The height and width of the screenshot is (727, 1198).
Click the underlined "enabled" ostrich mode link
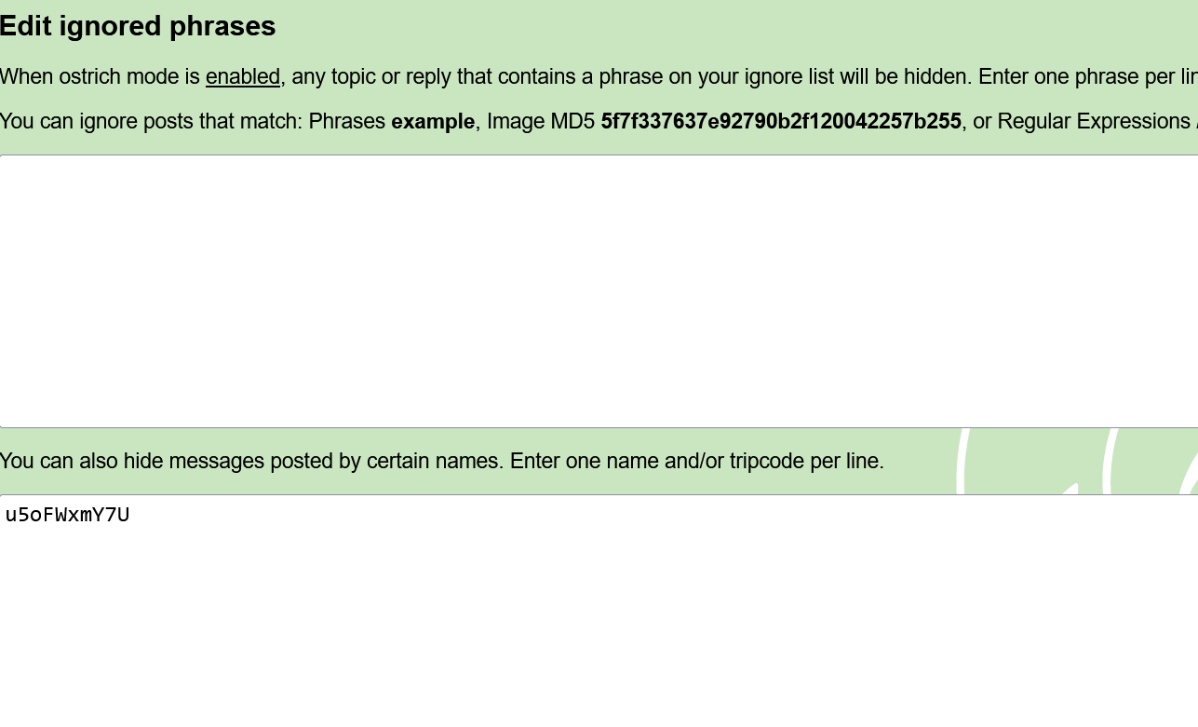point(242,76)
